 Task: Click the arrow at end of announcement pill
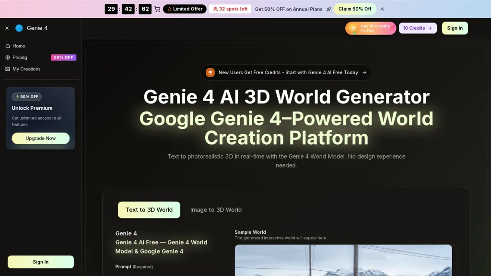coord(364,73)
